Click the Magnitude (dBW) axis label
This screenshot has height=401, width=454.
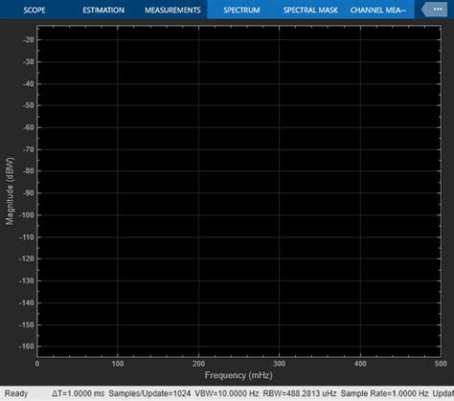pyautogui.click(x=10, y=190)
